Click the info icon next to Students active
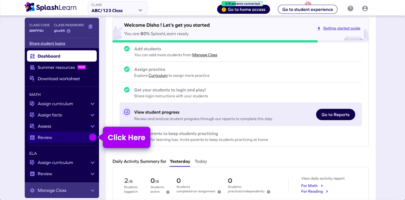The height and width of the screenshot is (200, 405). coord(168,192)
